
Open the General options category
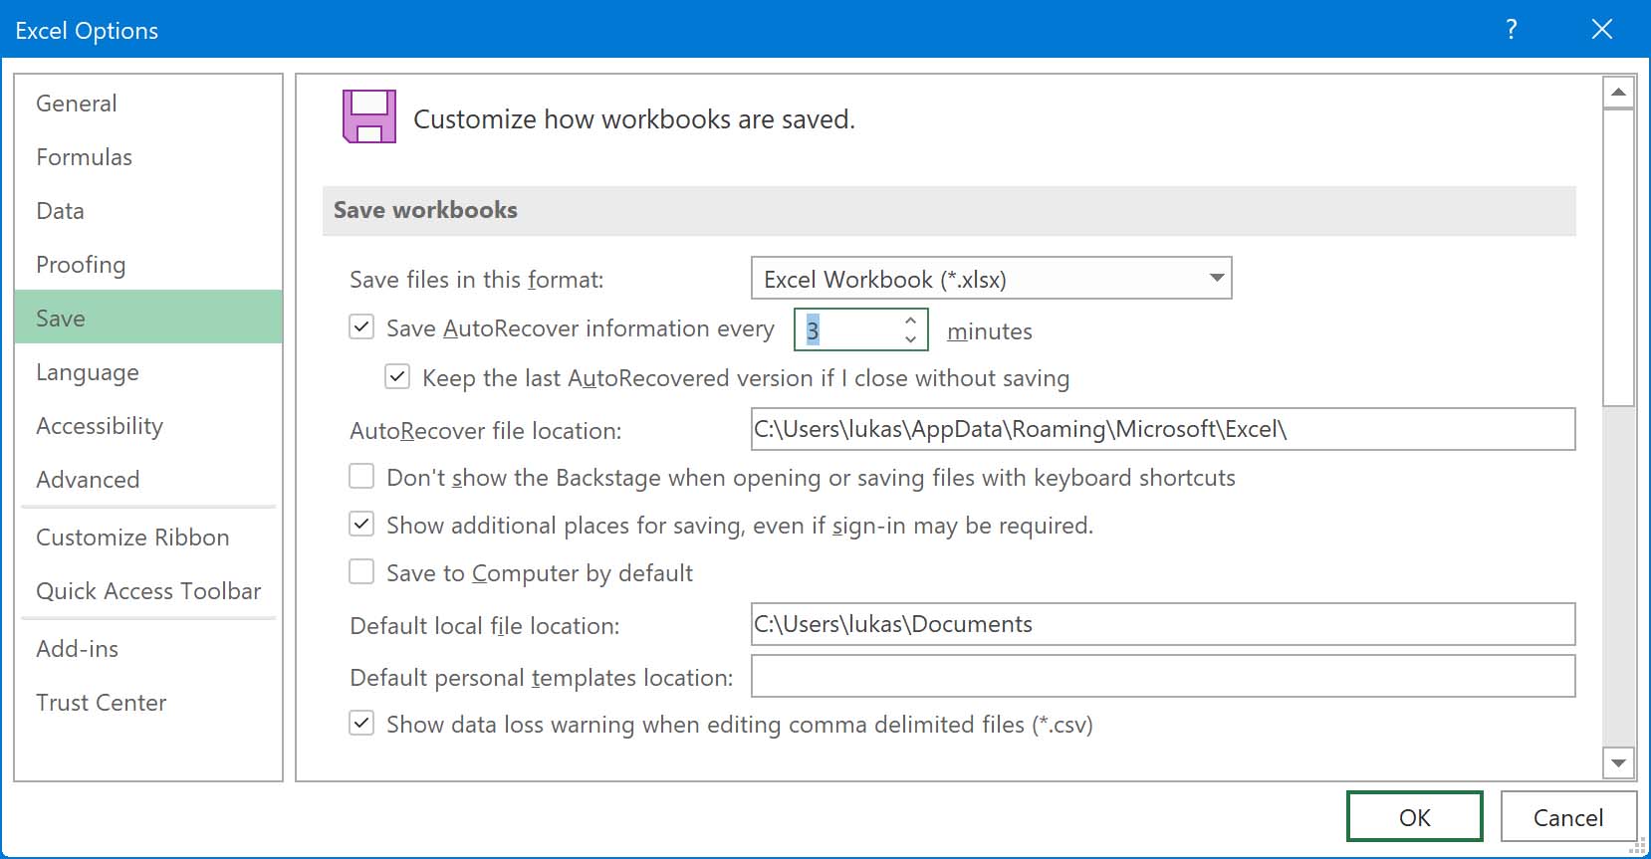tap(148, 104)
